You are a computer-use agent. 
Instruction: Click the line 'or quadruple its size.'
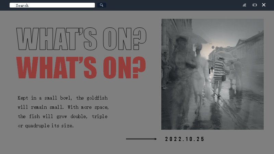[46, 126]
